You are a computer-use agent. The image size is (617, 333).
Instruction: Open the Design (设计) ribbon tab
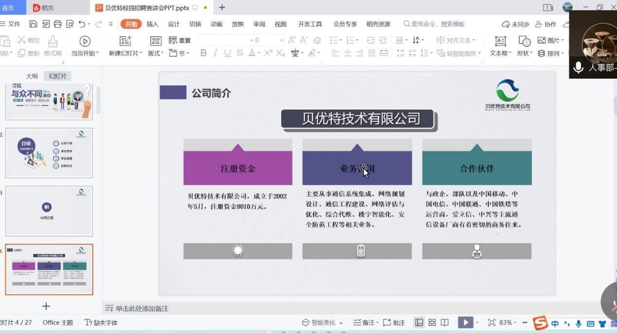174,24
